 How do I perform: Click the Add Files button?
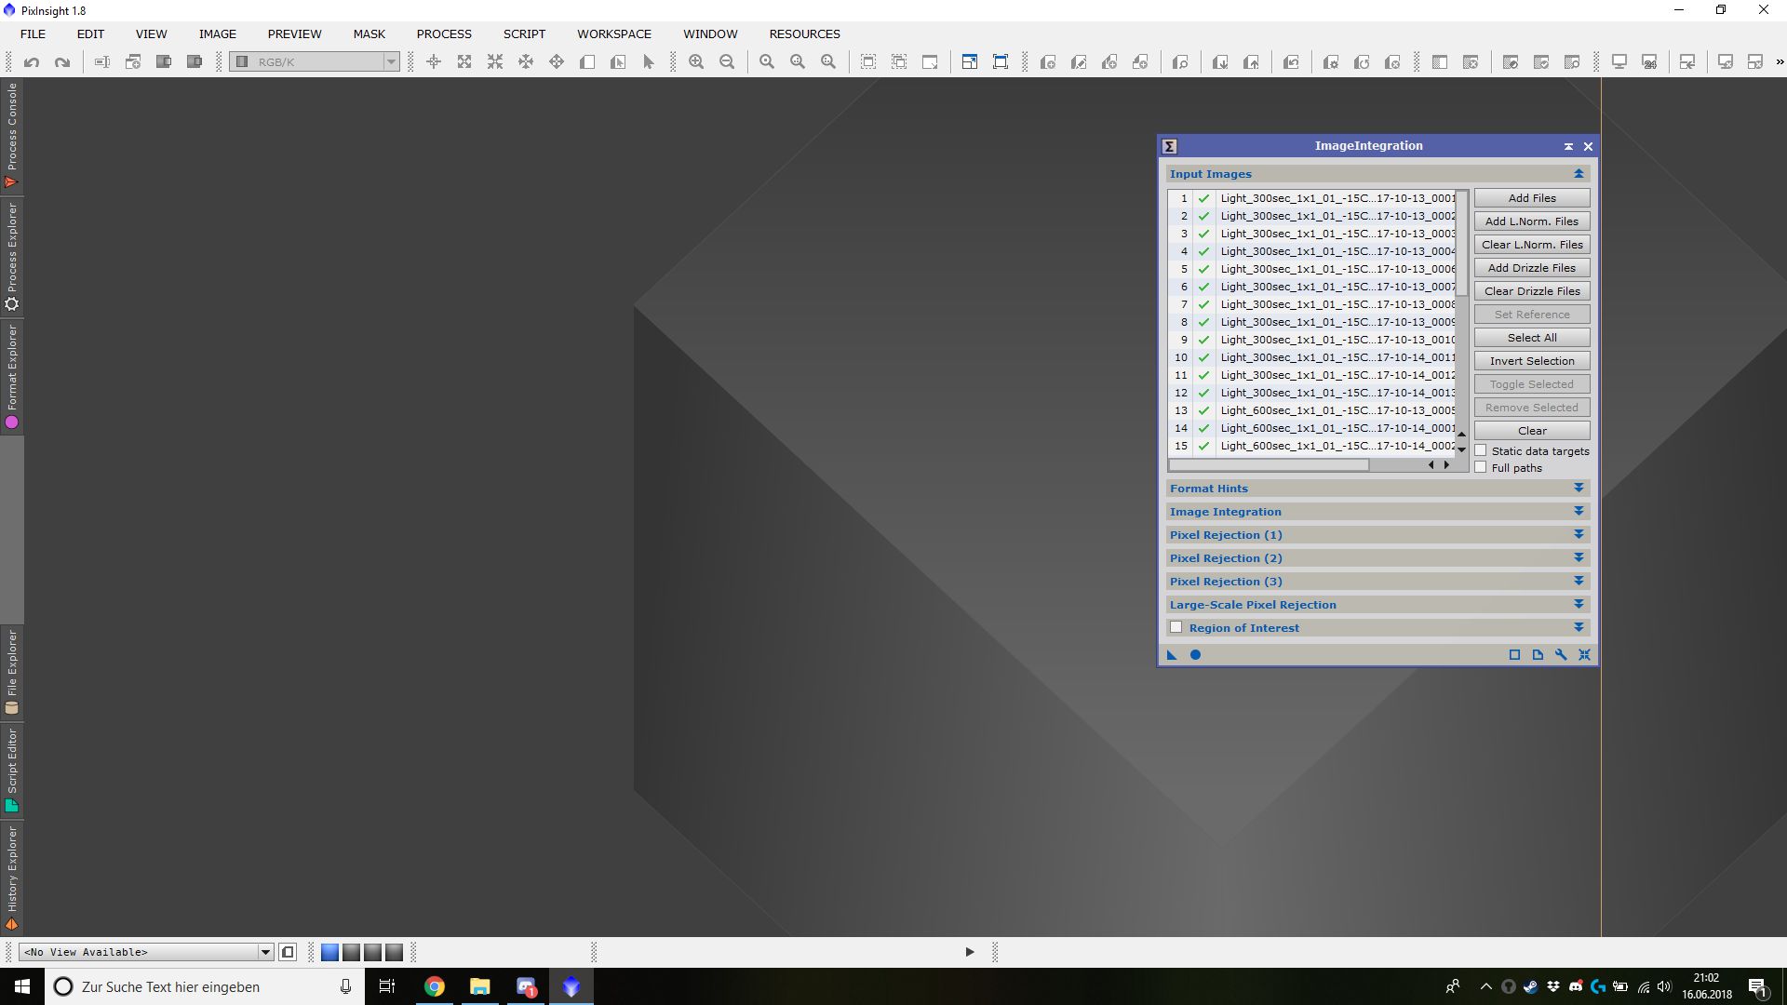1532,198
